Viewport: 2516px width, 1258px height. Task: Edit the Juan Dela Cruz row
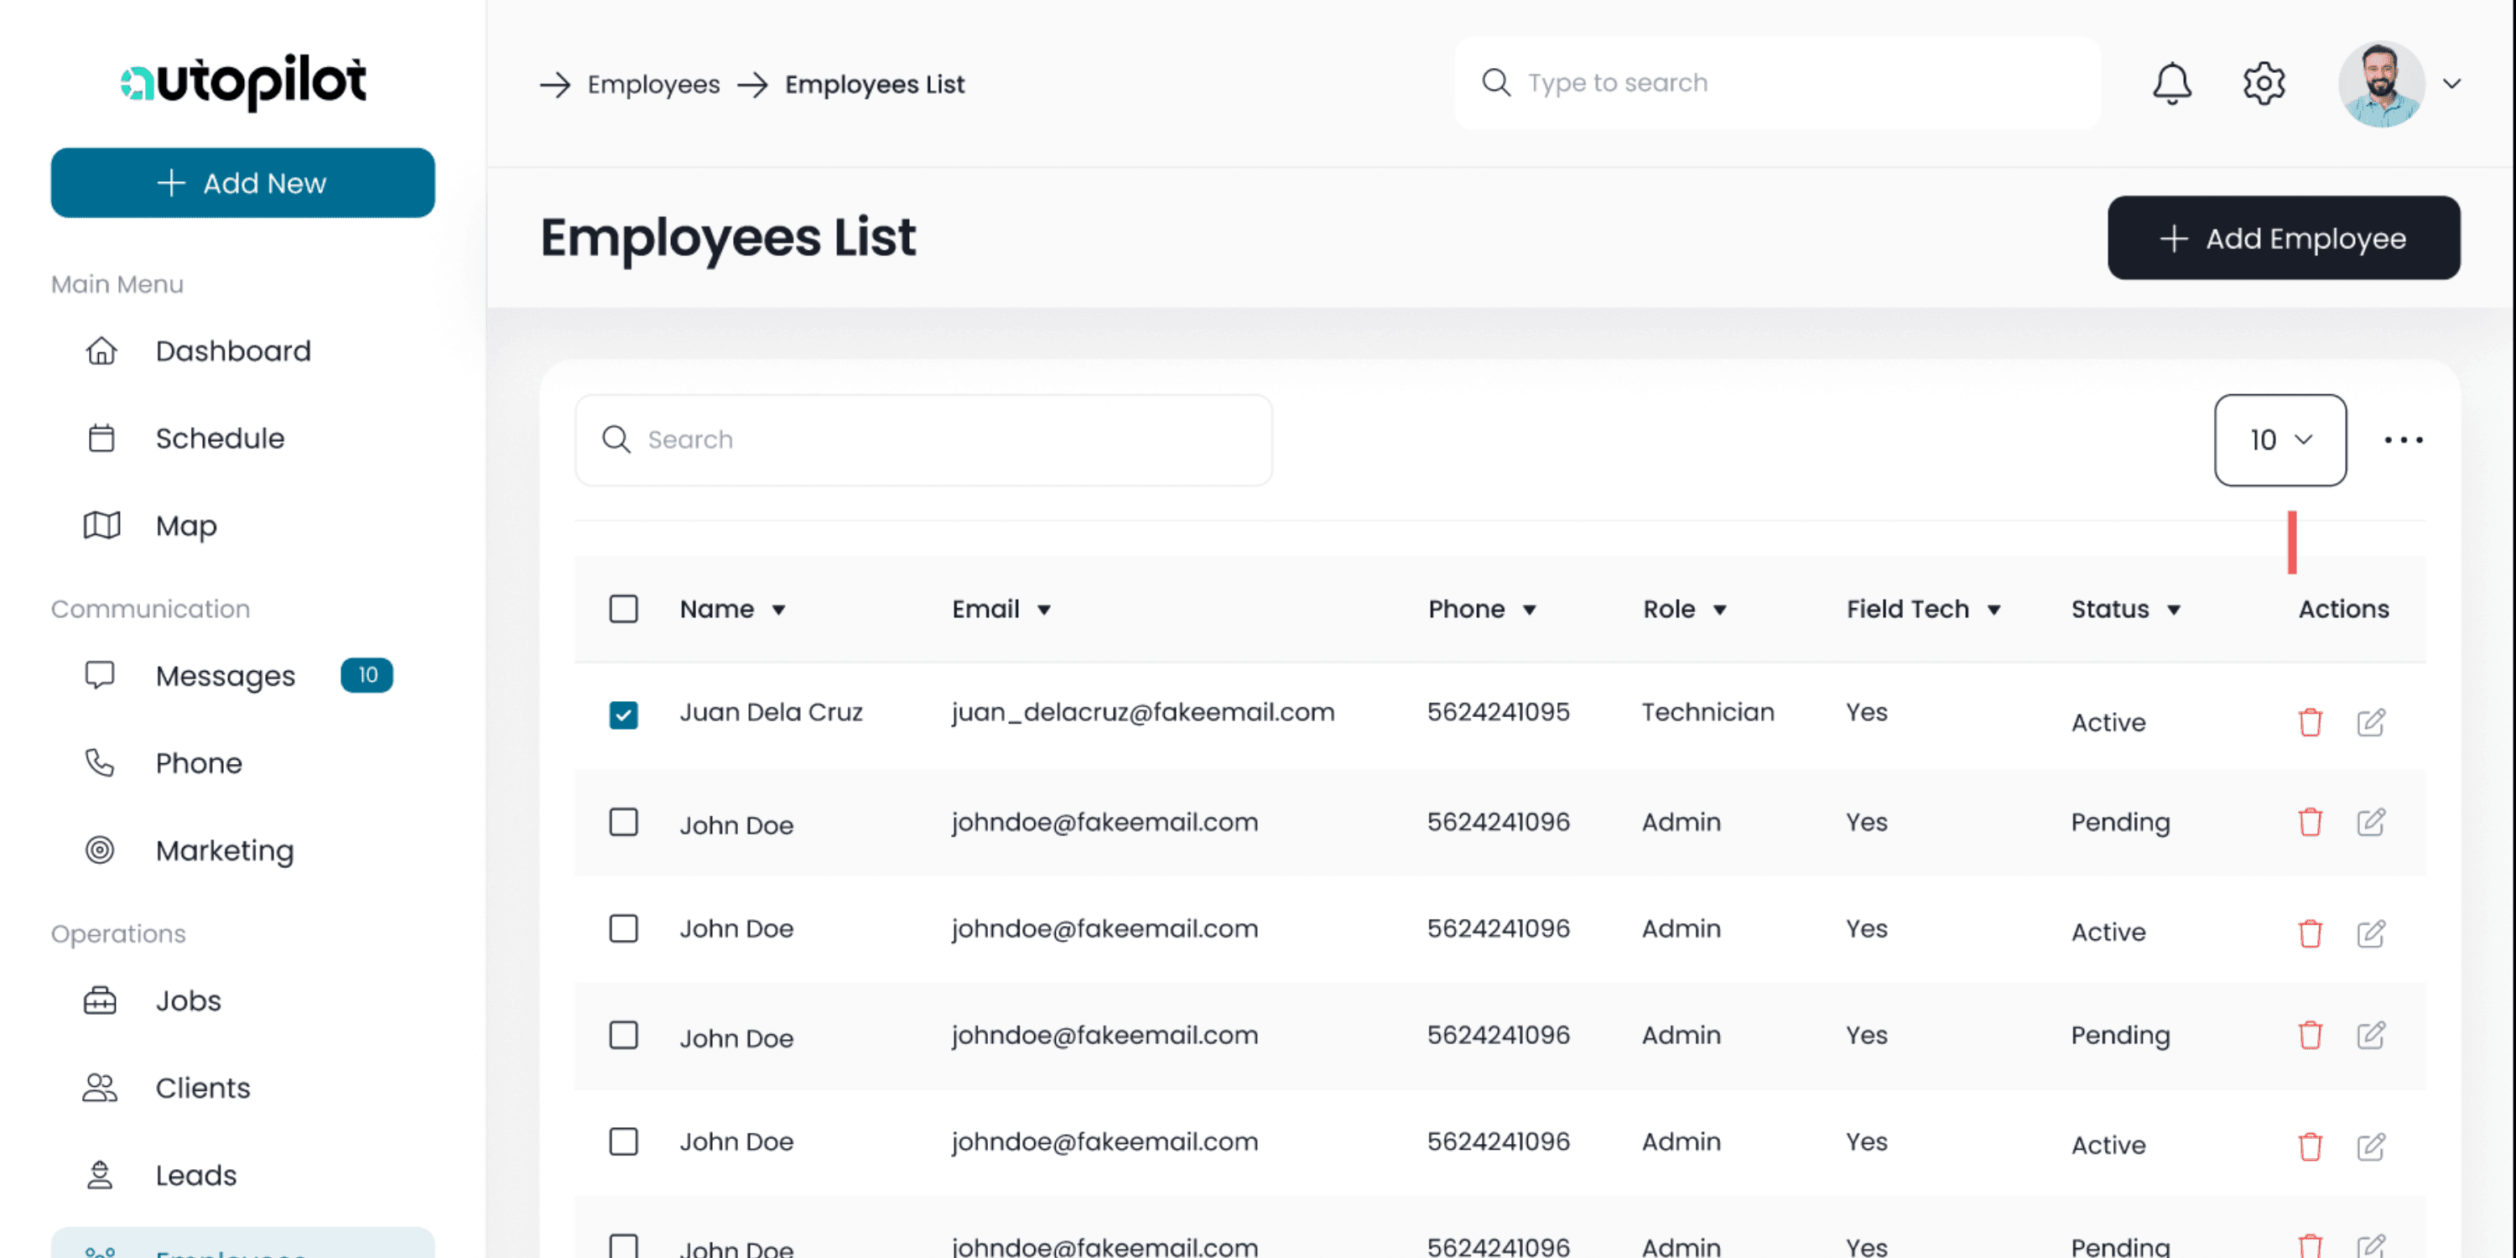pos(2370,723)
